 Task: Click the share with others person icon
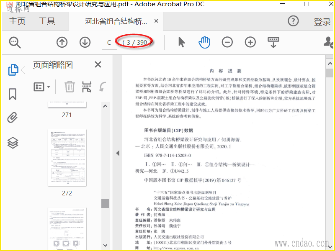329,42
